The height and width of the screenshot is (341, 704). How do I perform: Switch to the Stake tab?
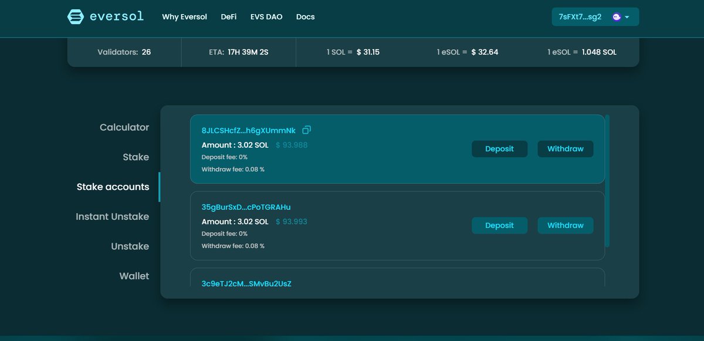point(136,157)
